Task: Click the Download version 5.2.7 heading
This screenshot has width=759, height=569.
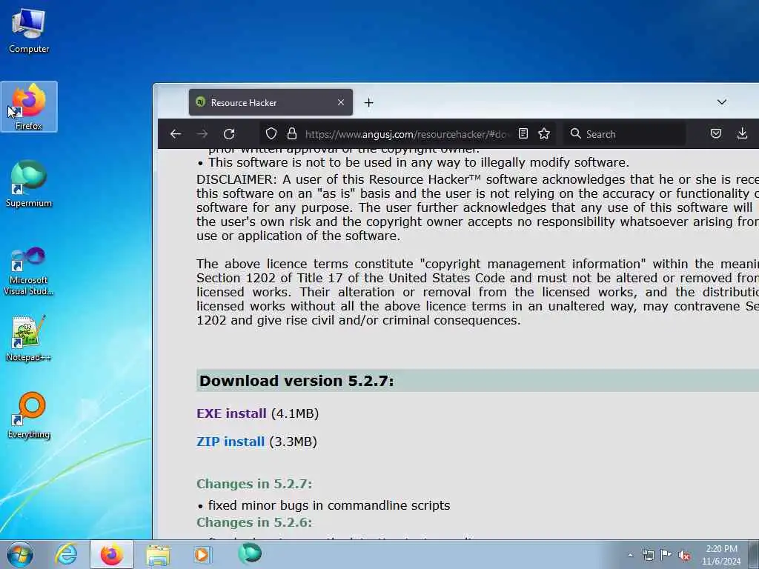Action: pyautogui.click(x=296, y=381)
